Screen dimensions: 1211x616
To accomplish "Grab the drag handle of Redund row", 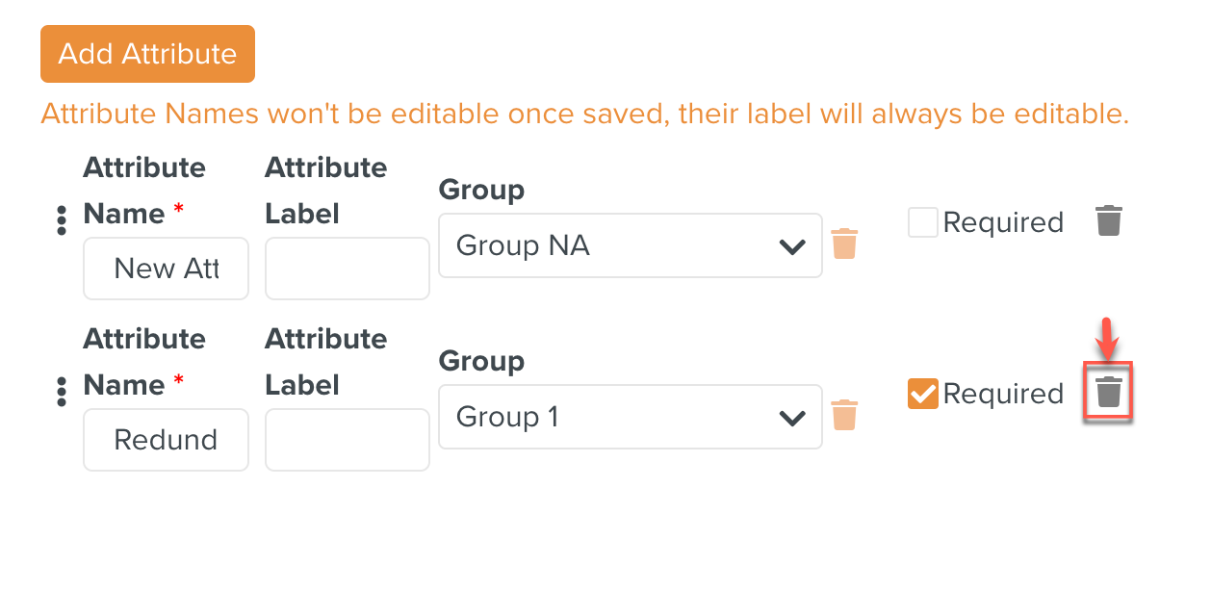I will pyautogui.click(x=62, y=392).
